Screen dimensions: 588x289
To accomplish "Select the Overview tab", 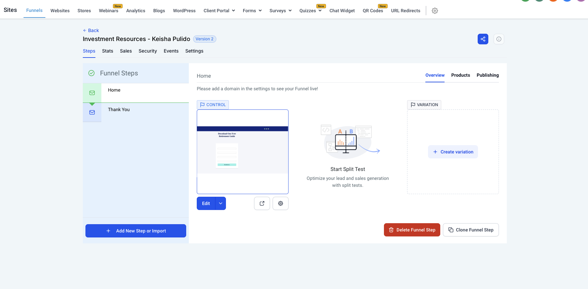I will pyautogui.click(x=435, y=75).
